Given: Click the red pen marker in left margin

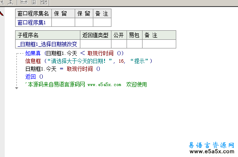Looking at the screenshot, I should [2, 14].
